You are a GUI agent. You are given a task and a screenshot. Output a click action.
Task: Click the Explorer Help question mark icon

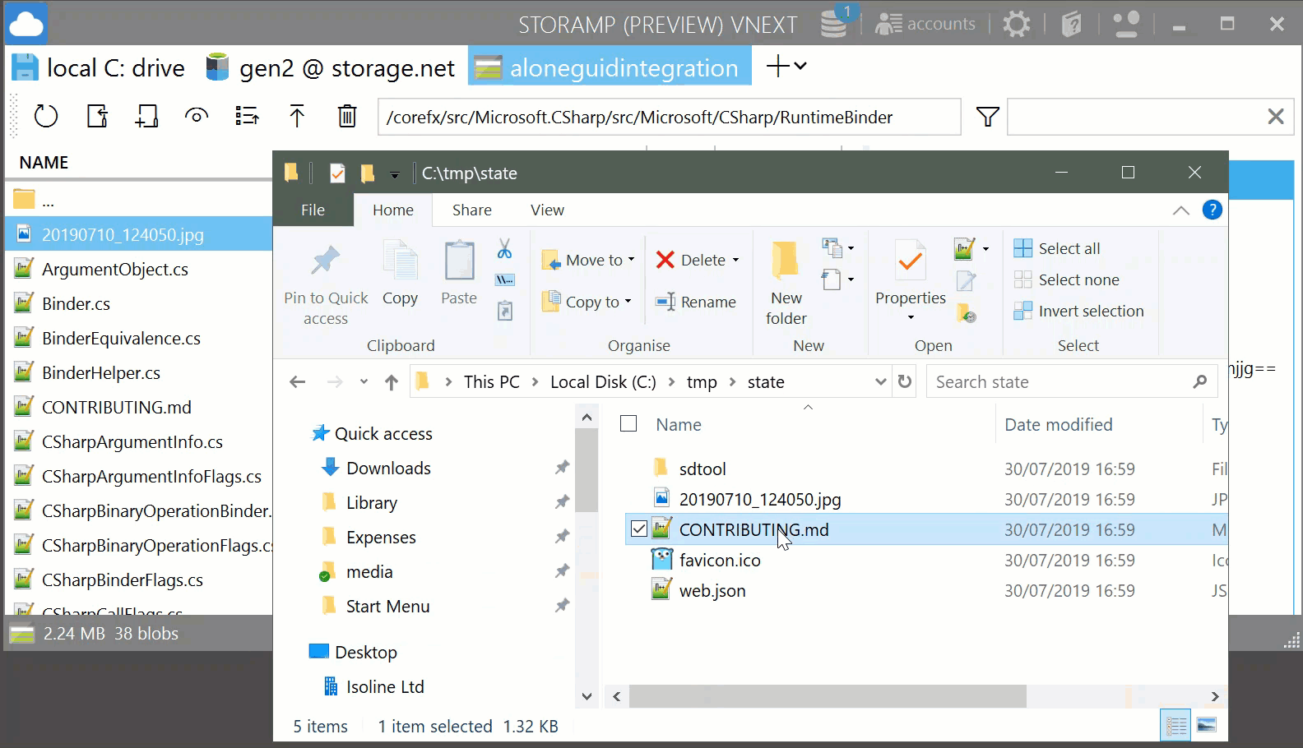(x=1212, y=210)
